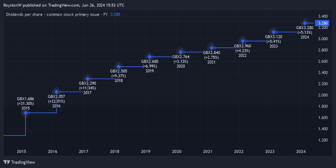The height and width of the screenshot is (168, 336).
Task: Select the 2020 diamond data point
Action: [181, 52]
